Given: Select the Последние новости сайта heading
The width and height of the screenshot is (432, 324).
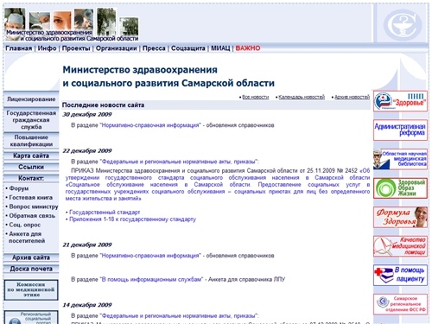Looking at the screenshot, I should click(x=103, y=105).
